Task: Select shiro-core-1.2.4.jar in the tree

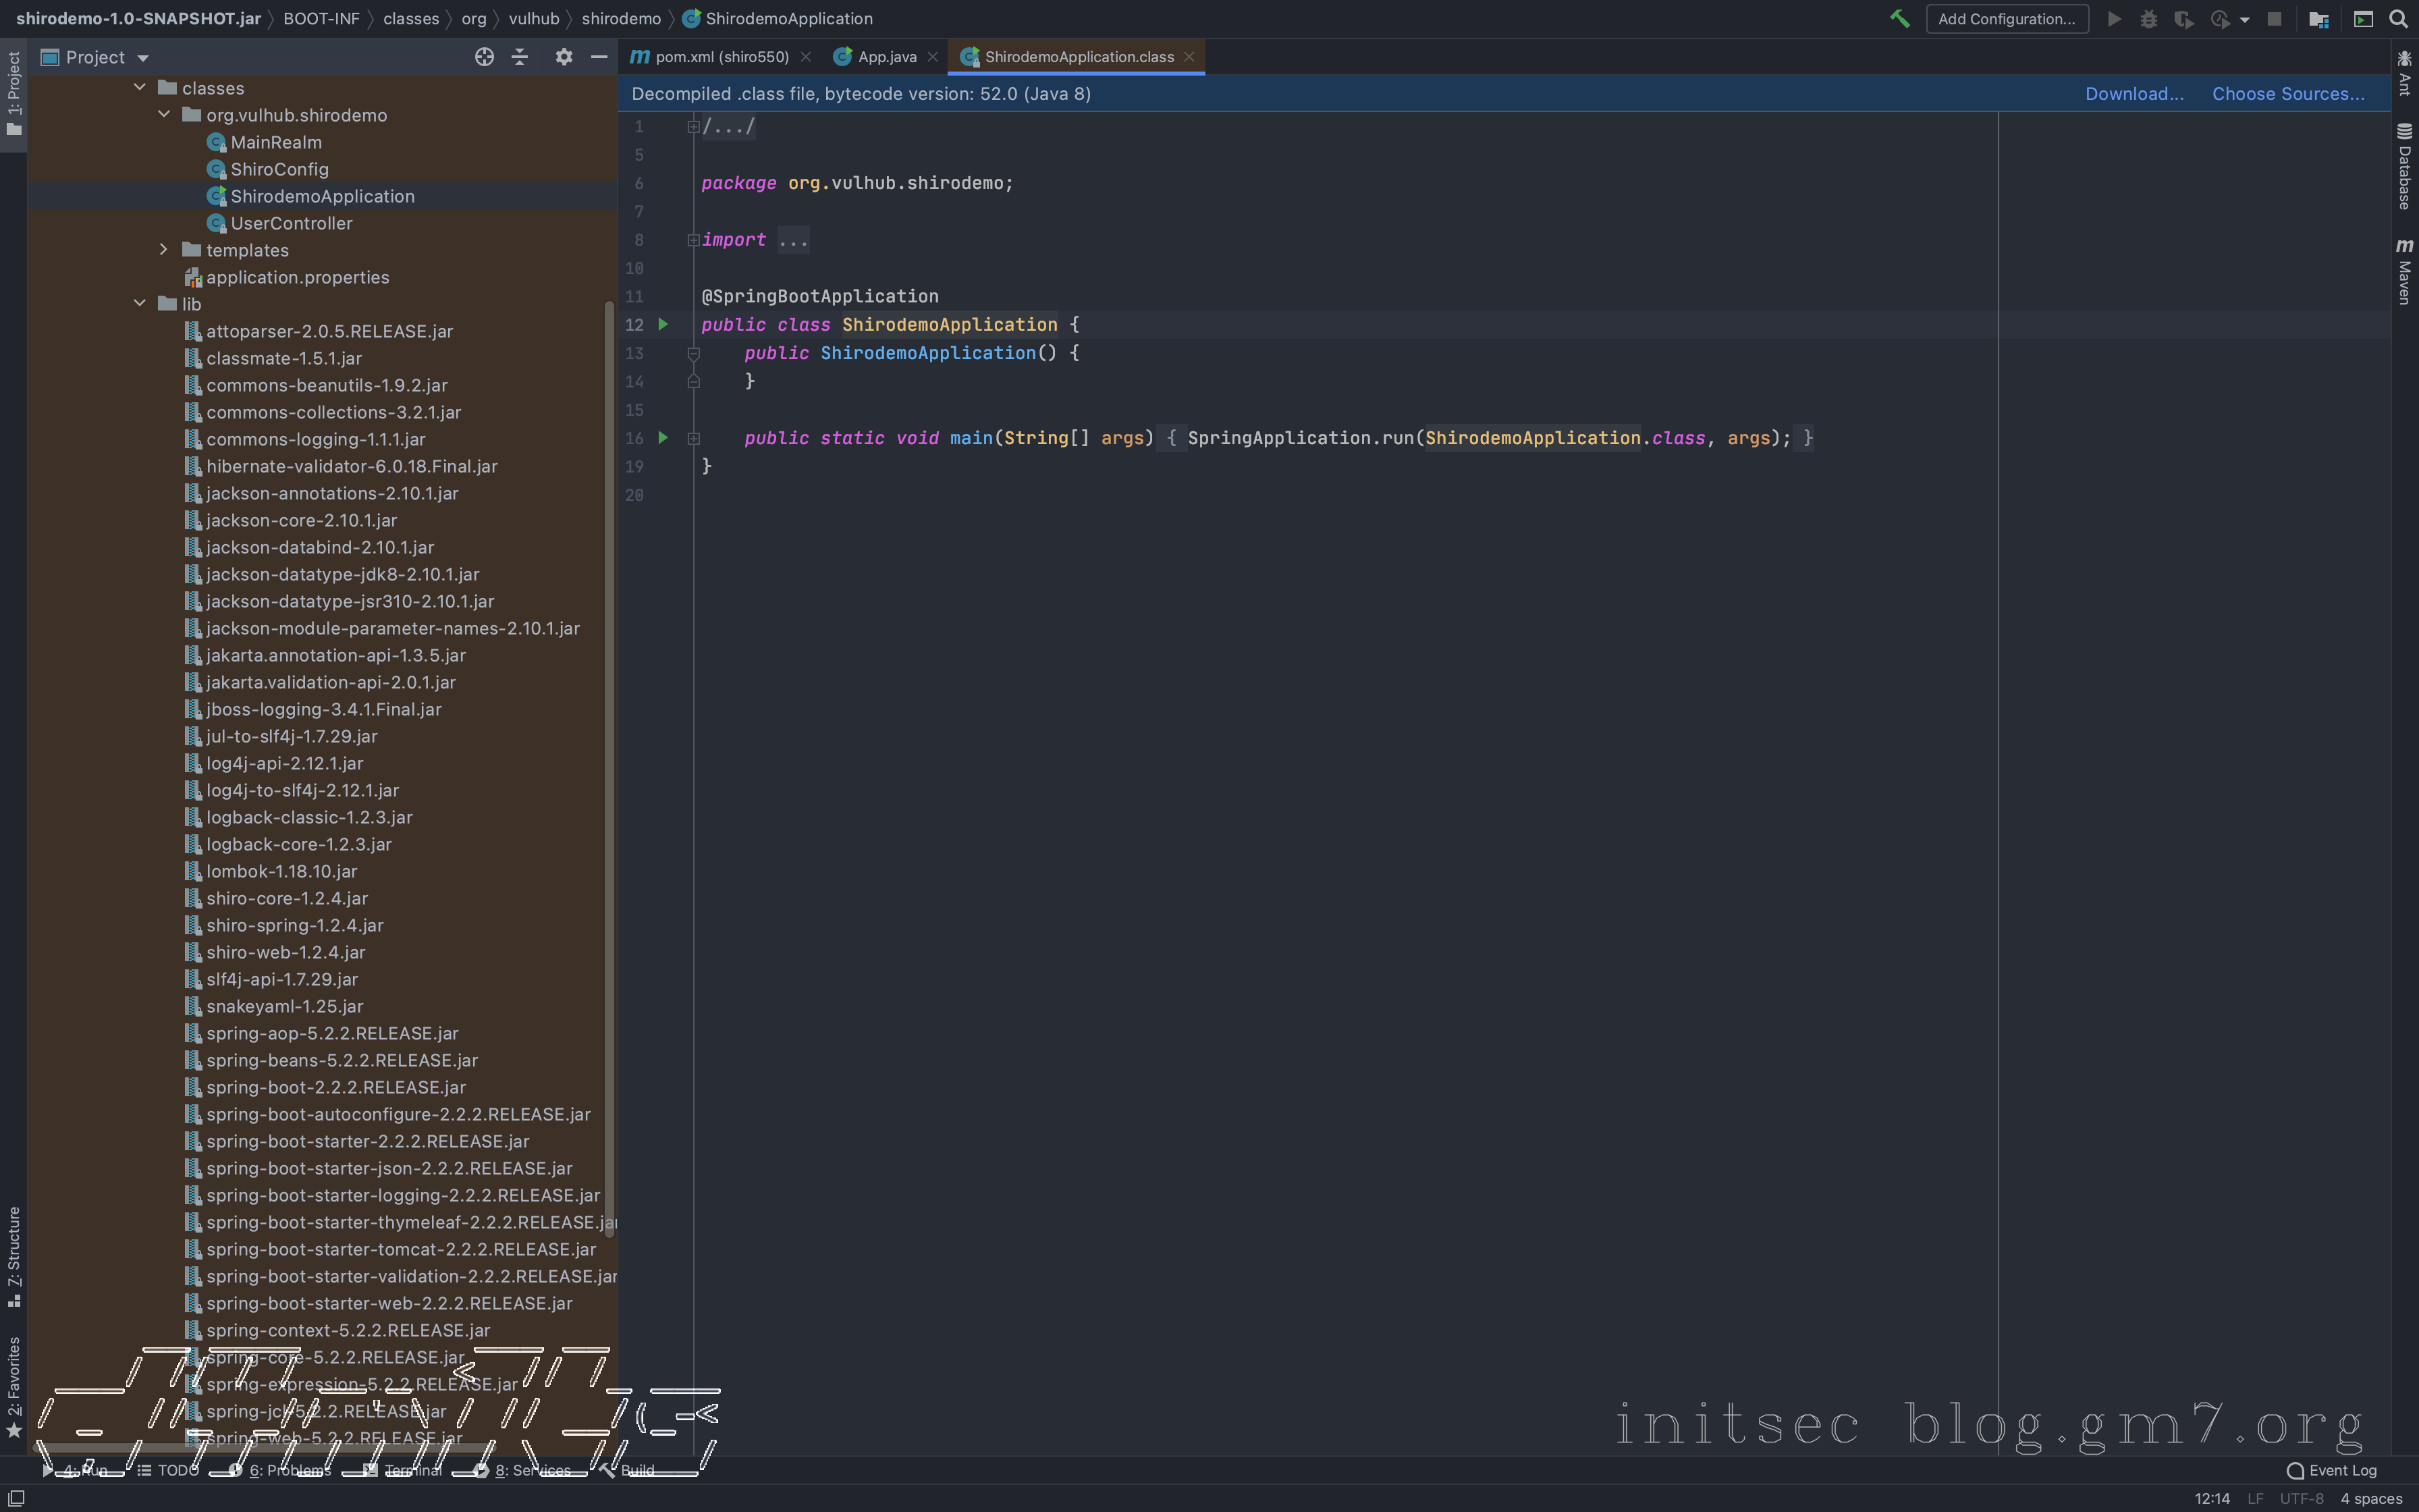Action: (x=287, y=898)
